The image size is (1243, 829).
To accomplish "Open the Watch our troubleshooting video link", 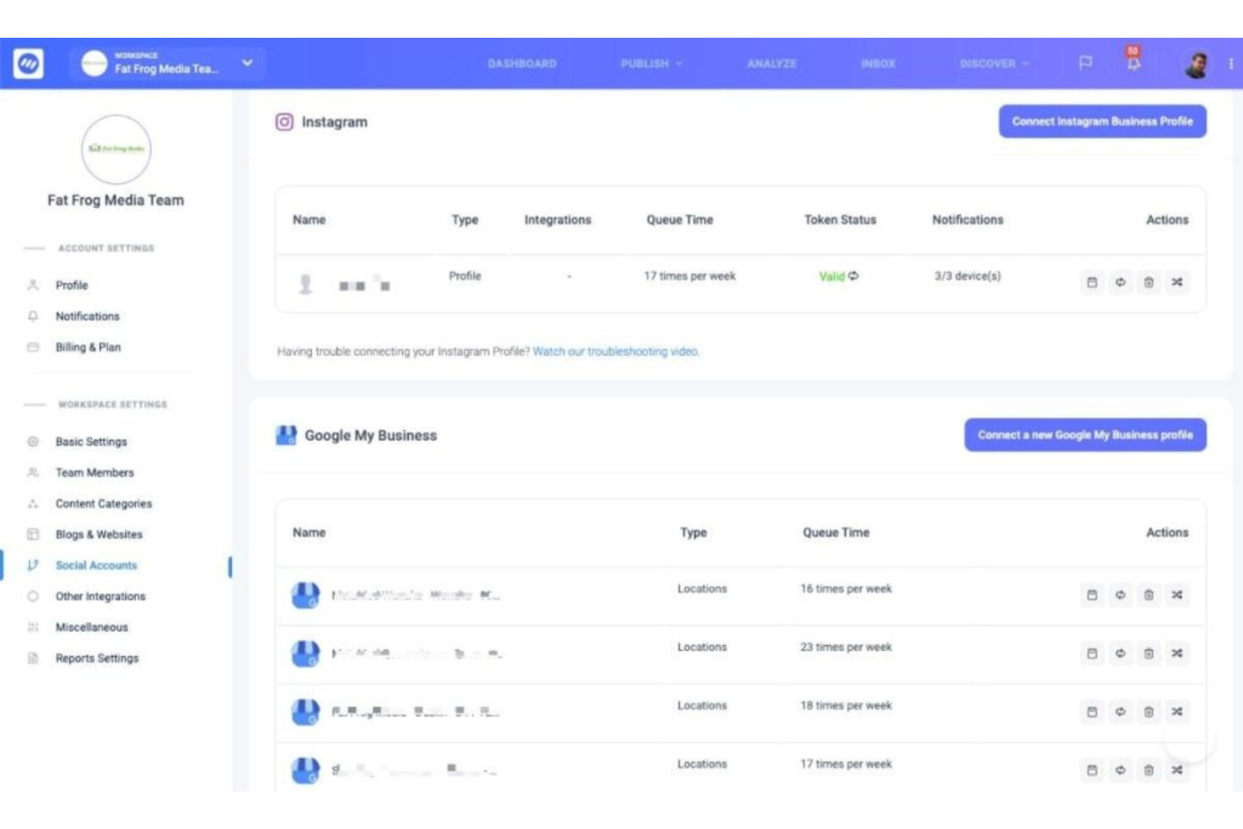I will tap(616, 352).
